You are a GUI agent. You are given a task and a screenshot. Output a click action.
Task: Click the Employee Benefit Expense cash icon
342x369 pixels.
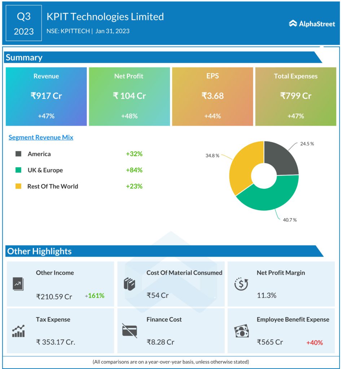pos(240,331)
